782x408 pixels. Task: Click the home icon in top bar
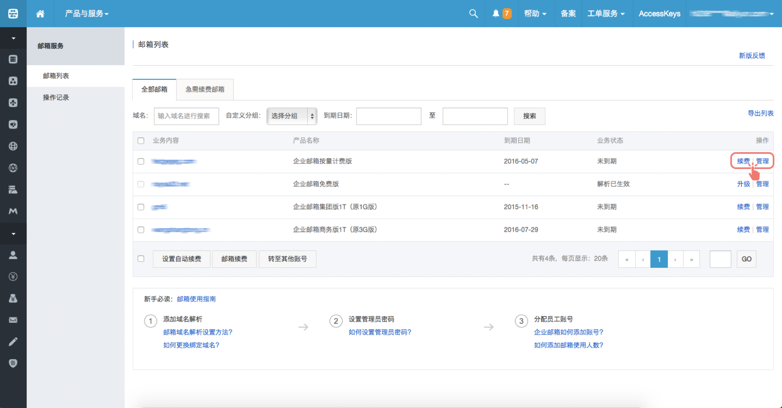[40, 14]
